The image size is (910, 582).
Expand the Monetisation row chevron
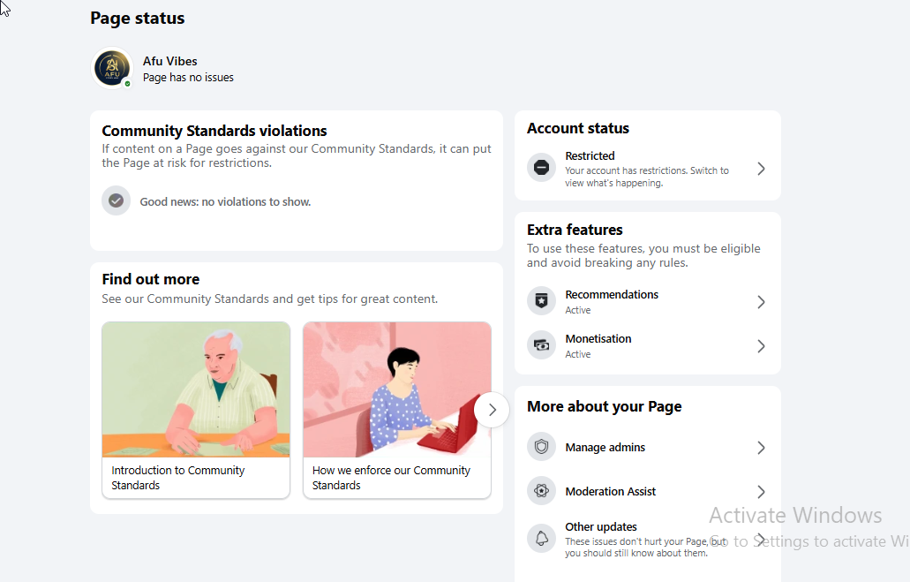761,346
